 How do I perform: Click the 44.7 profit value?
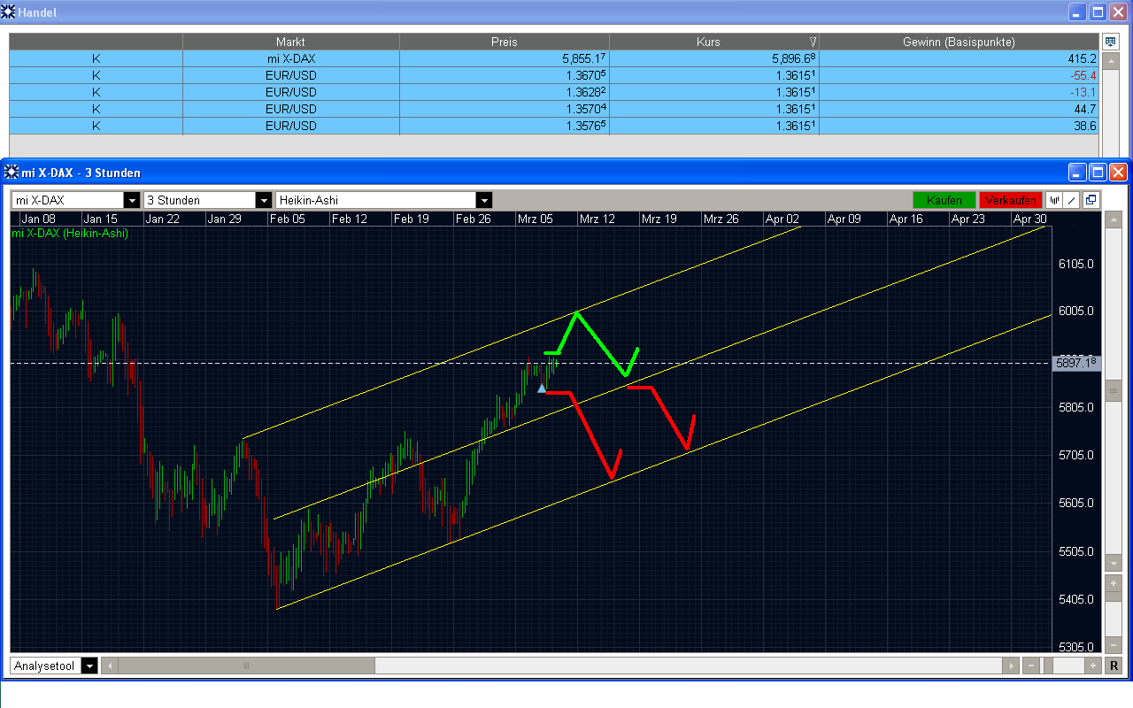pos(1086,109)
